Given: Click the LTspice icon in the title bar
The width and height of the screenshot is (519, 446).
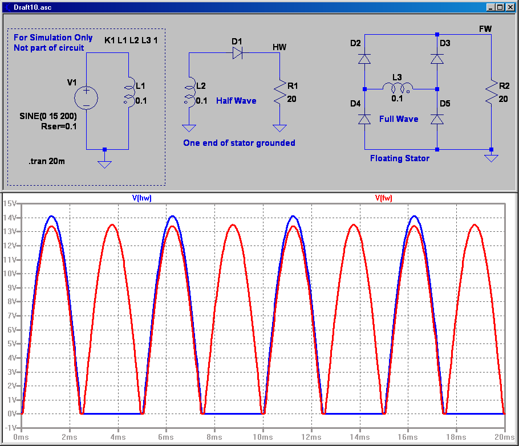Looking at the screenshot, I should [7, 7].
